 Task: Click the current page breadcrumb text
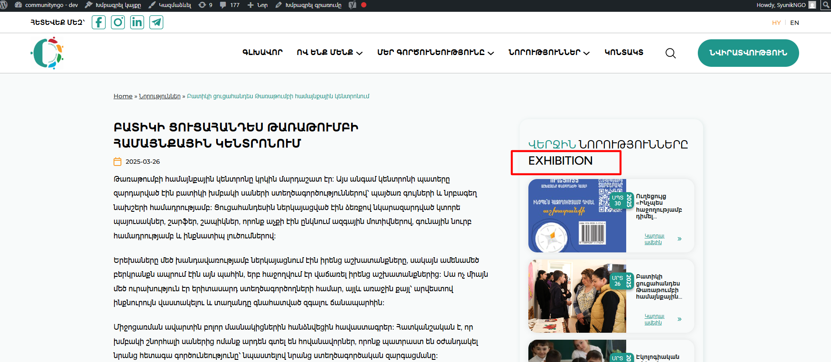(x=278, y=96)
